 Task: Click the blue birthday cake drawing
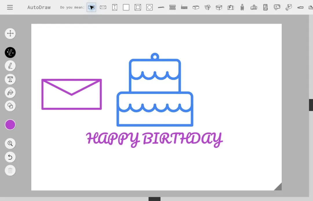[155, 90]
